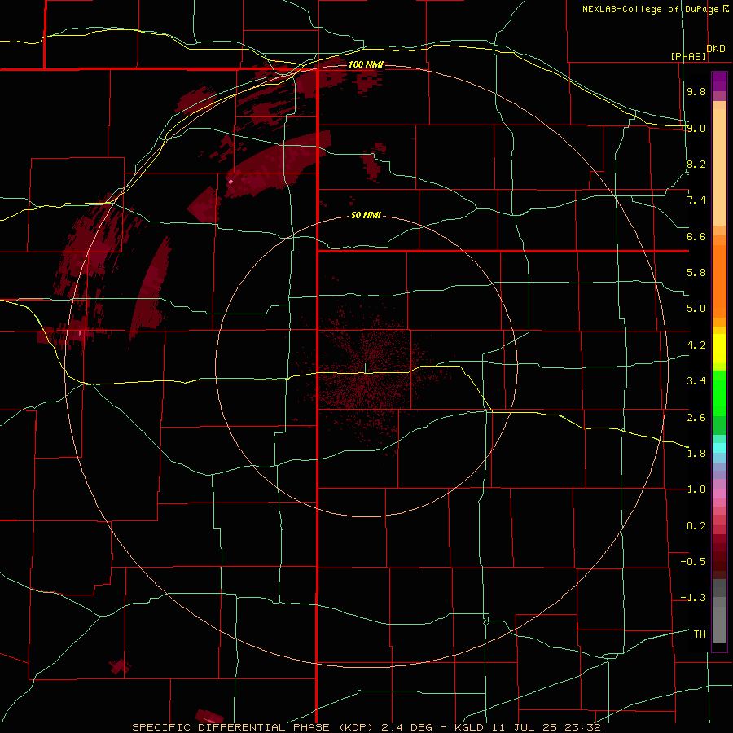
Task: Click the KGLD radar site marker at center
Action: [x=365, y=368]
